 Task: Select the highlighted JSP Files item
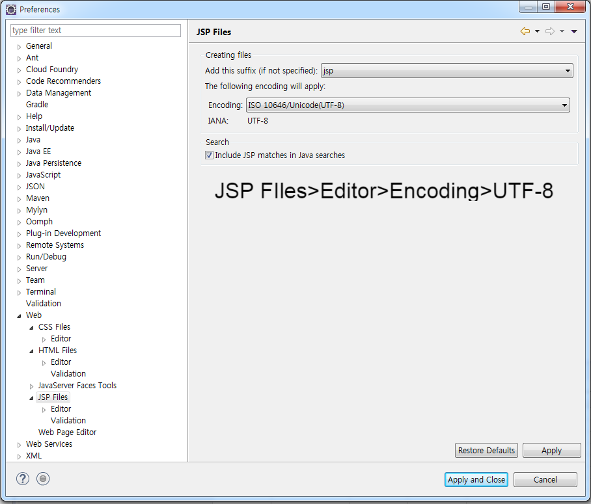[53, 397]
